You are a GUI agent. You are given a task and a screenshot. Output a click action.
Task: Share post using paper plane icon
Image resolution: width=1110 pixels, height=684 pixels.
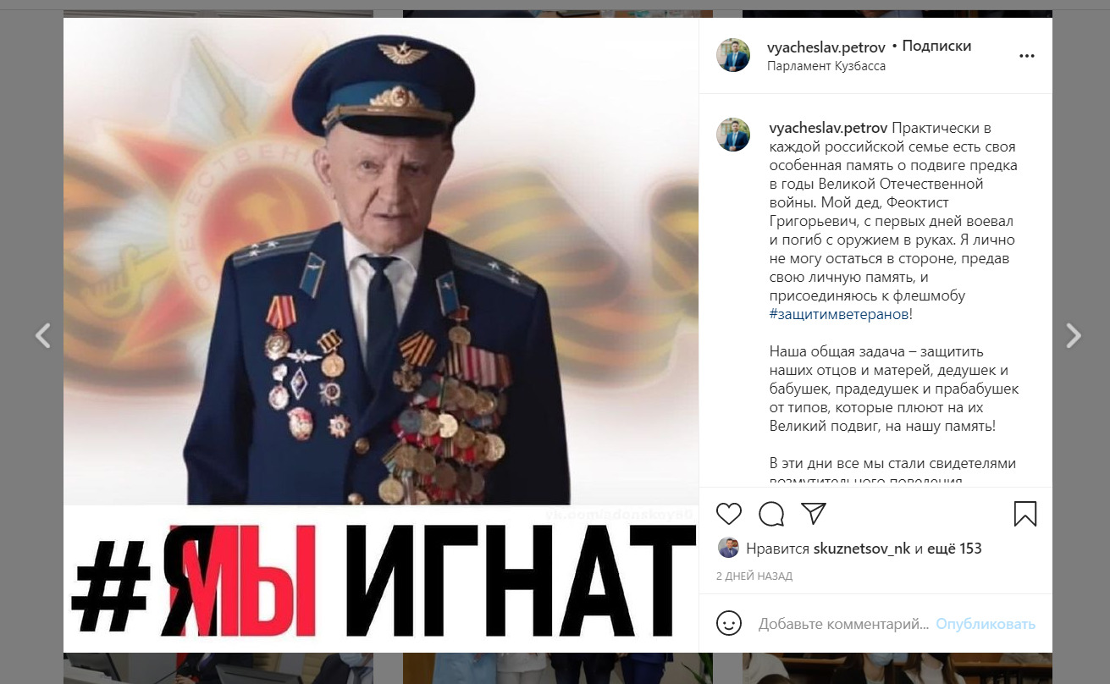813,513
